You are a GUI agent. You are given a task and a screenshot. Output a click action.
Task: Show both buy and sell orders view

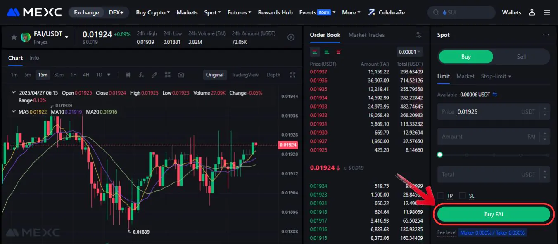315,52
